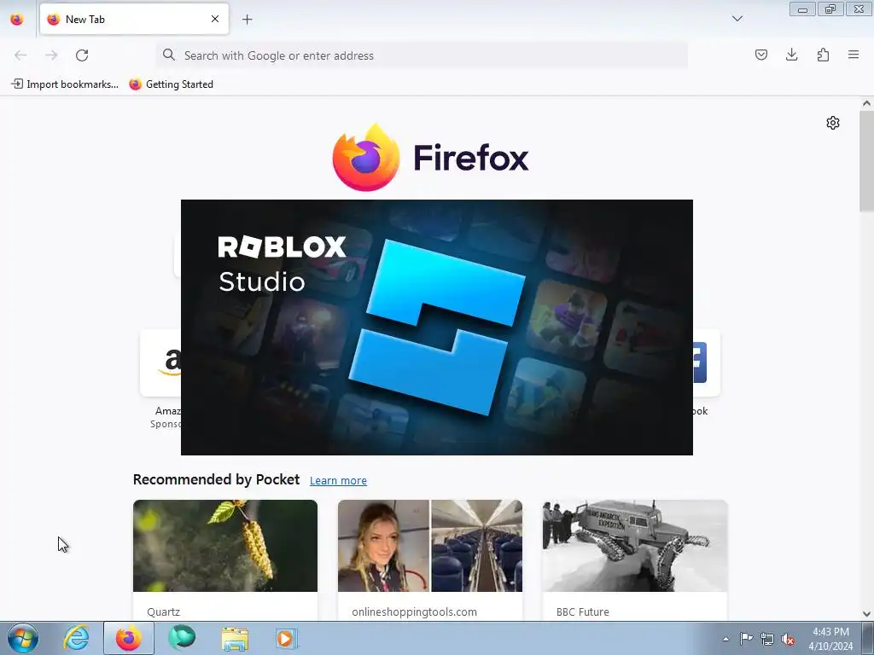Close the New Tab tab
This screenshot has height=655, width=874.
tap(214, 19)
